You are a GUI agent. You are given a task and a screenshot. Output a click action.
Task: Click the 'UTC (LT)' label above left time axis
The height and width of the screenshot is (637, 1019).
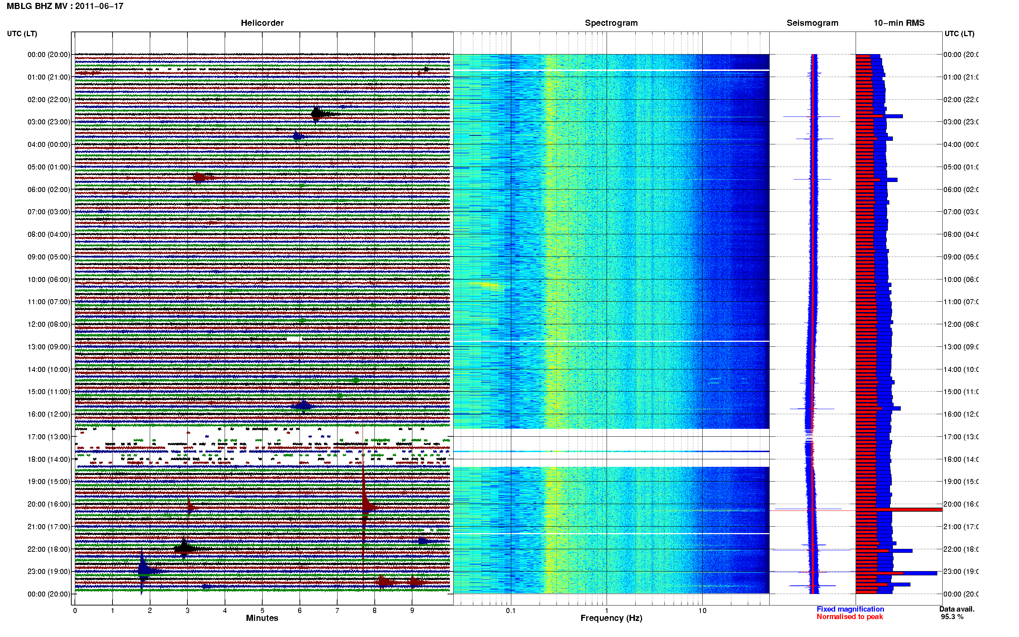point(22,34)
